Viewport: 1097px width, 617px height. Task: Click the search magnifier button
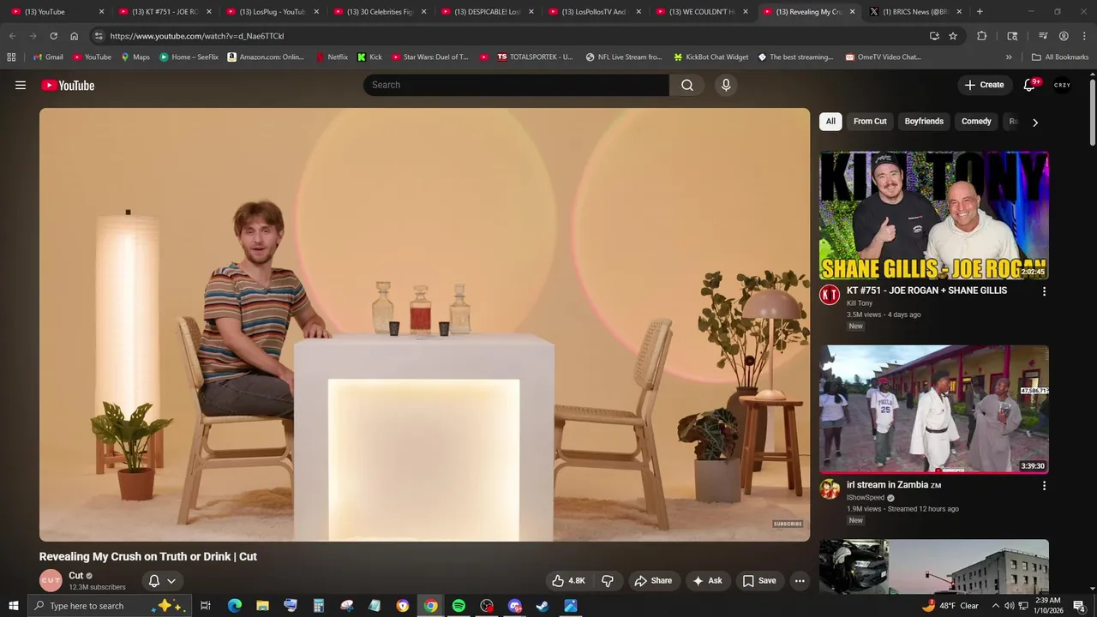coord(687,85)
